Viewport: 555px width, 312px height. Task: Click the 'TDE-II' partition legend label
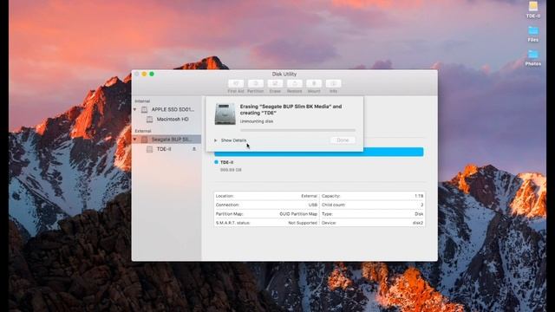[x=227, y=162]
